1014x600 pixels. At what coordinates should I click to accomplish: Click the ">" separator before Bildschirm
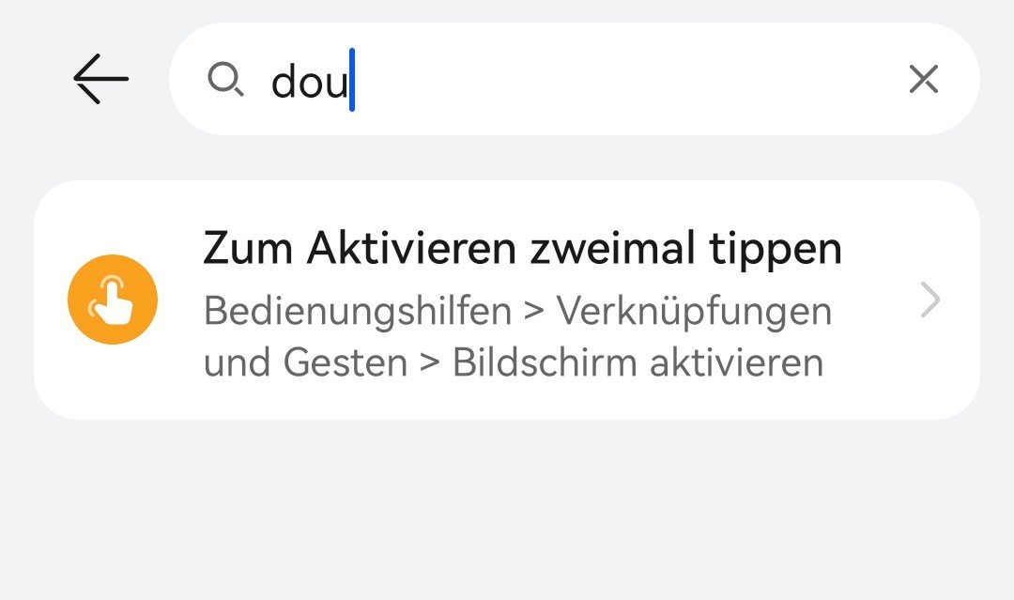click(x=430, y=362)
